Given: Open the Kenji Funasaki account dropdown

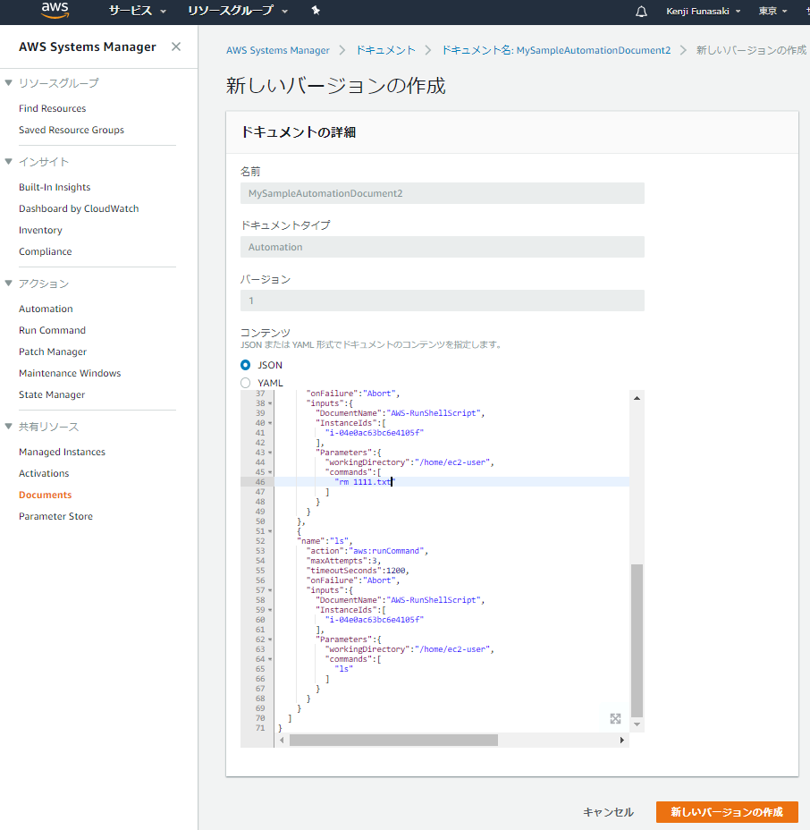Looking at the screenshot, I should (703, 11).
